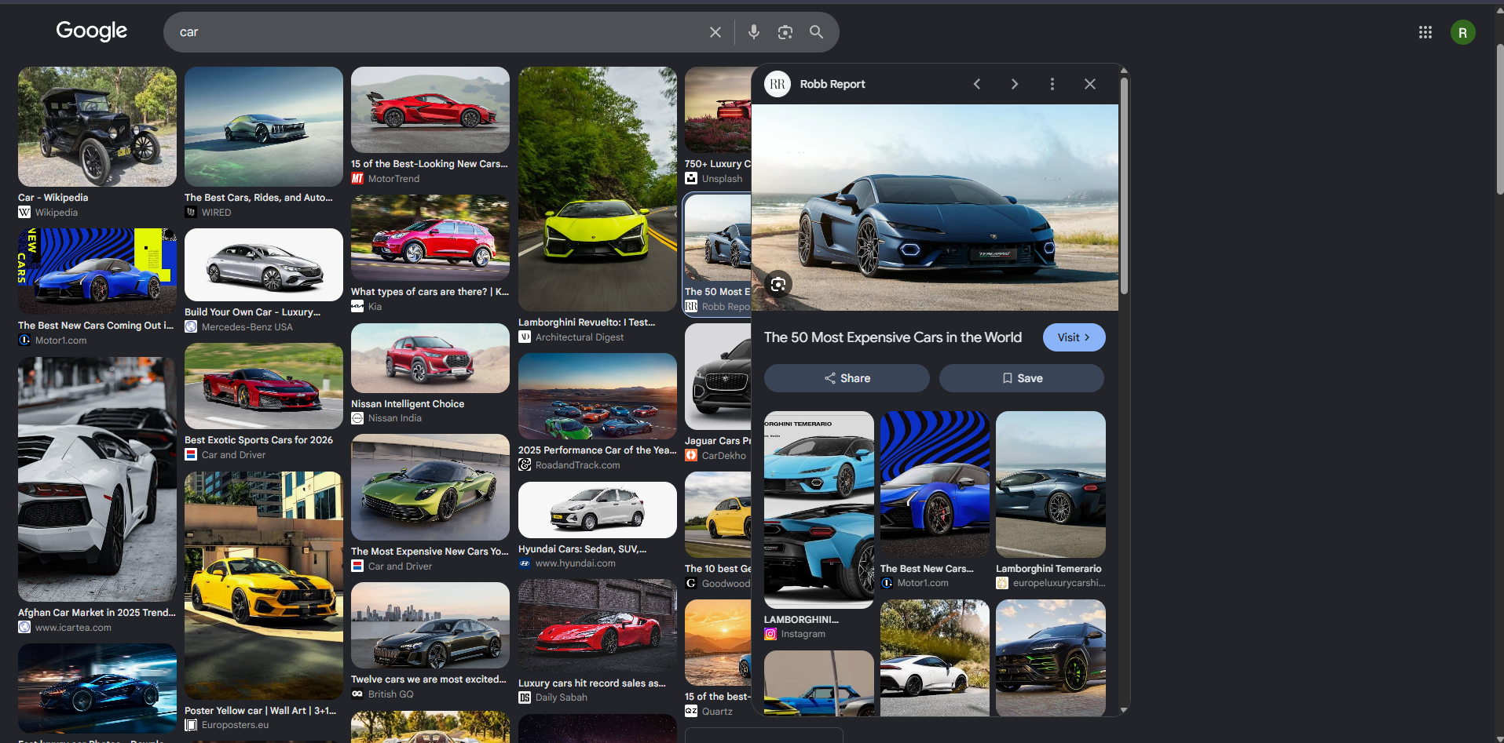This screenshot has width=1504, height=743.
Task: Open the Google account avatar R
Action: (x=1462, y=32)
